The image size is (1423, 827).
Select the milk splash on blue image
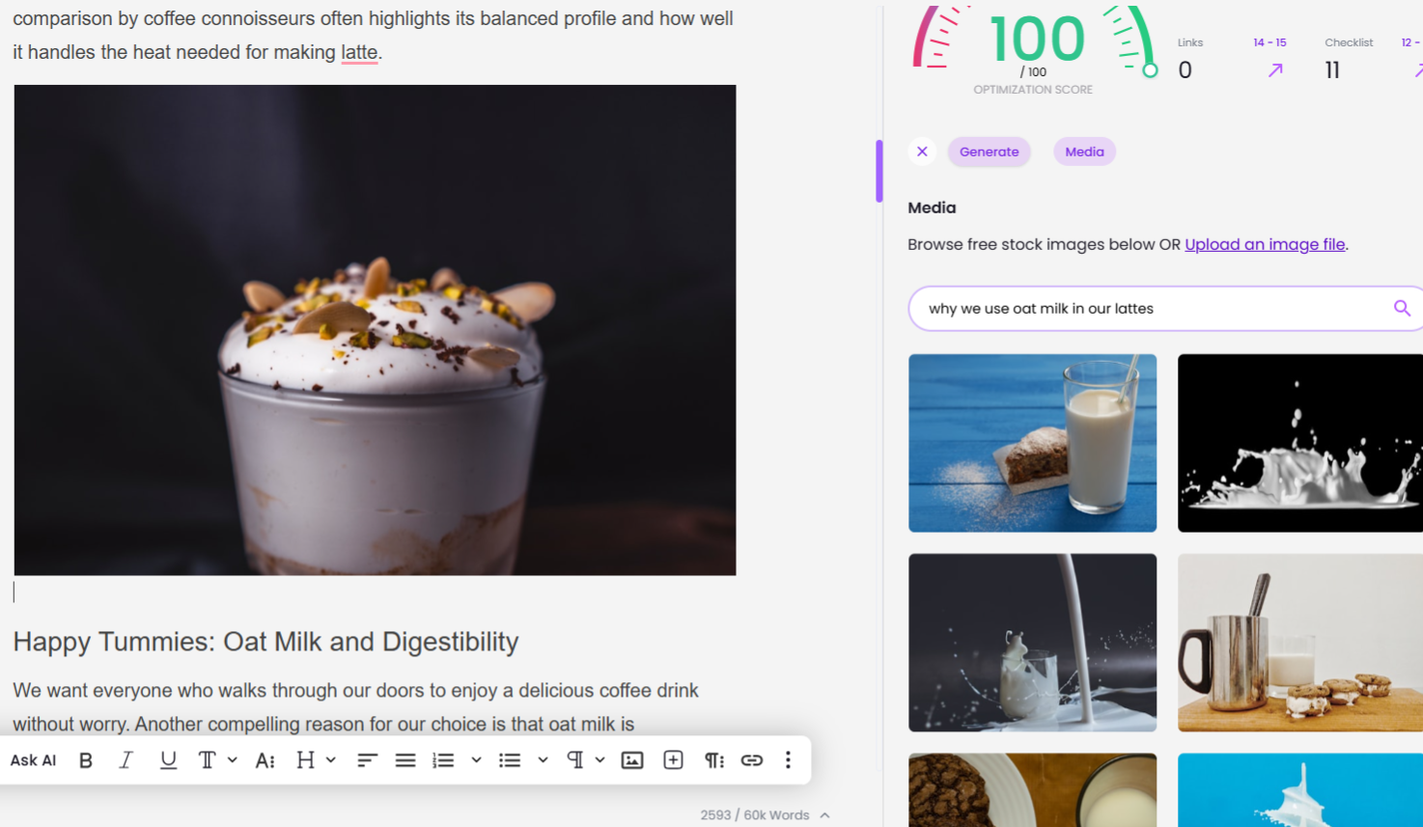tap(1299, 790)
